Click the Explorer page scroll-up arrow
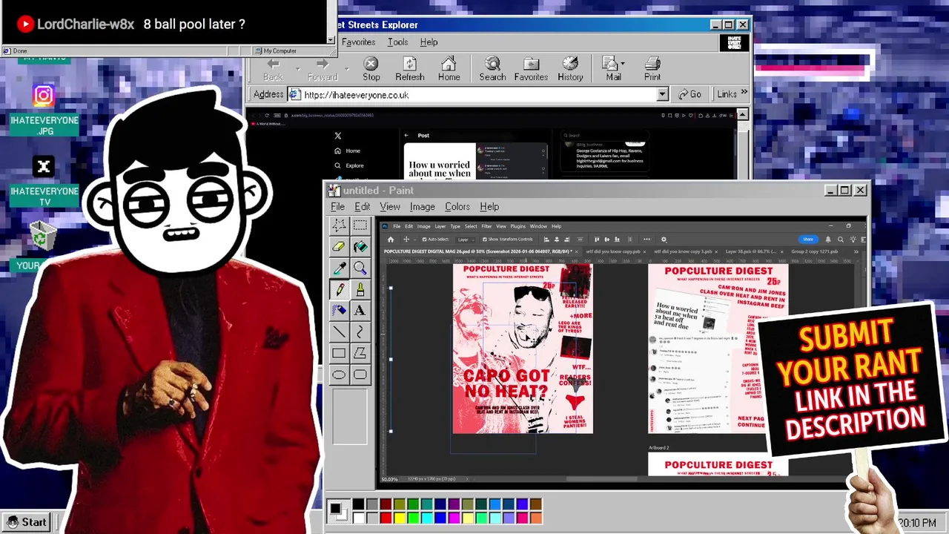 click(742, 115)
